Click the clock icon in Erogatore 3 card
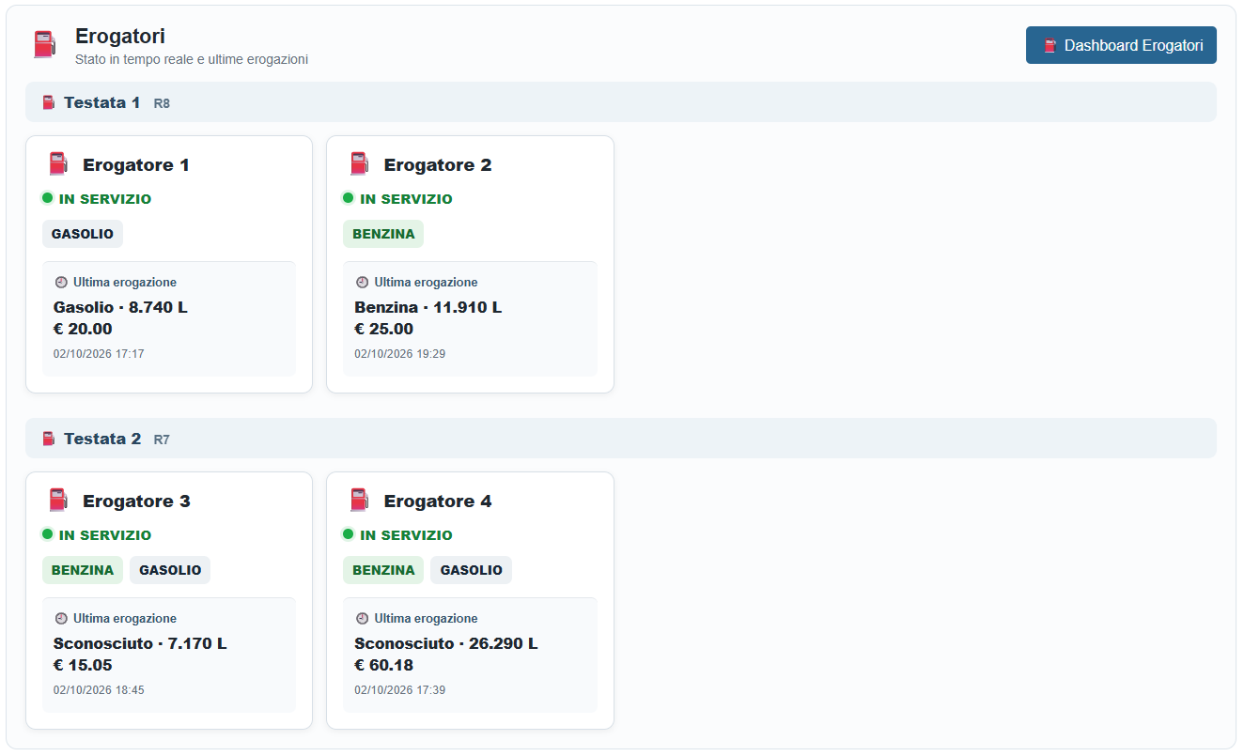Screen dimensions: 1244x756 click(61, 618)
